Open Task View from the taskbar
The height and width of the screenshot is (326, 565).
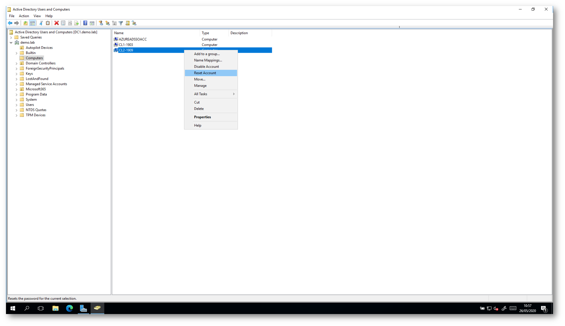(41, 308)
